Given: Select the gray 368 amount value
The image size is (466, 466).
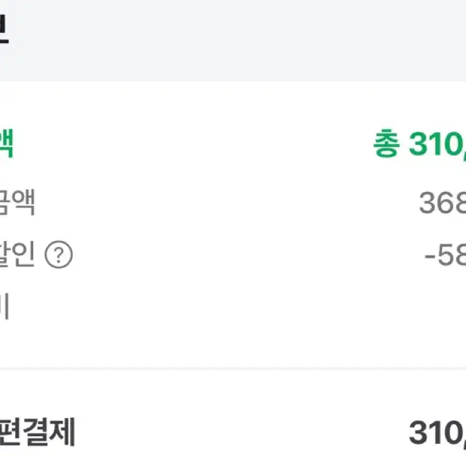Looking at the screenshot, I should [x=443, y=203].
